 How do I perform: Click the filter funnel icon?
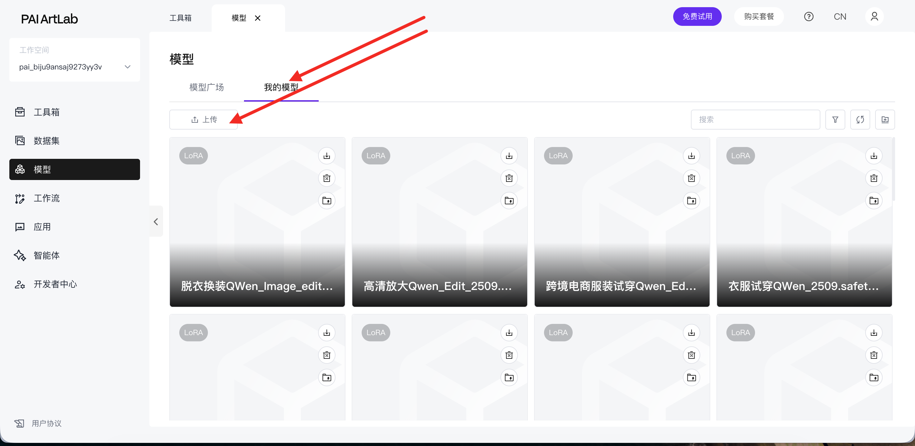point(835,119)
